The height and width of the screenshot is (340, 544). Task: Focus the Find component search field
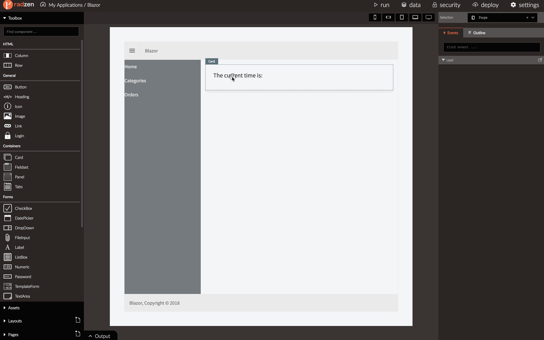pyautogui.click(x=41, y=31)
